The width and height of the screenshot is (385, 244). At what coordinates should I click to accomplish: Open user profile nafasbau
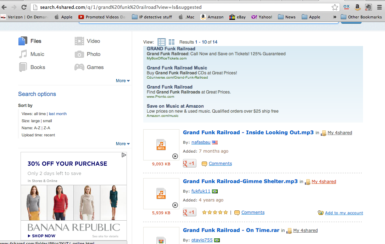201,142
